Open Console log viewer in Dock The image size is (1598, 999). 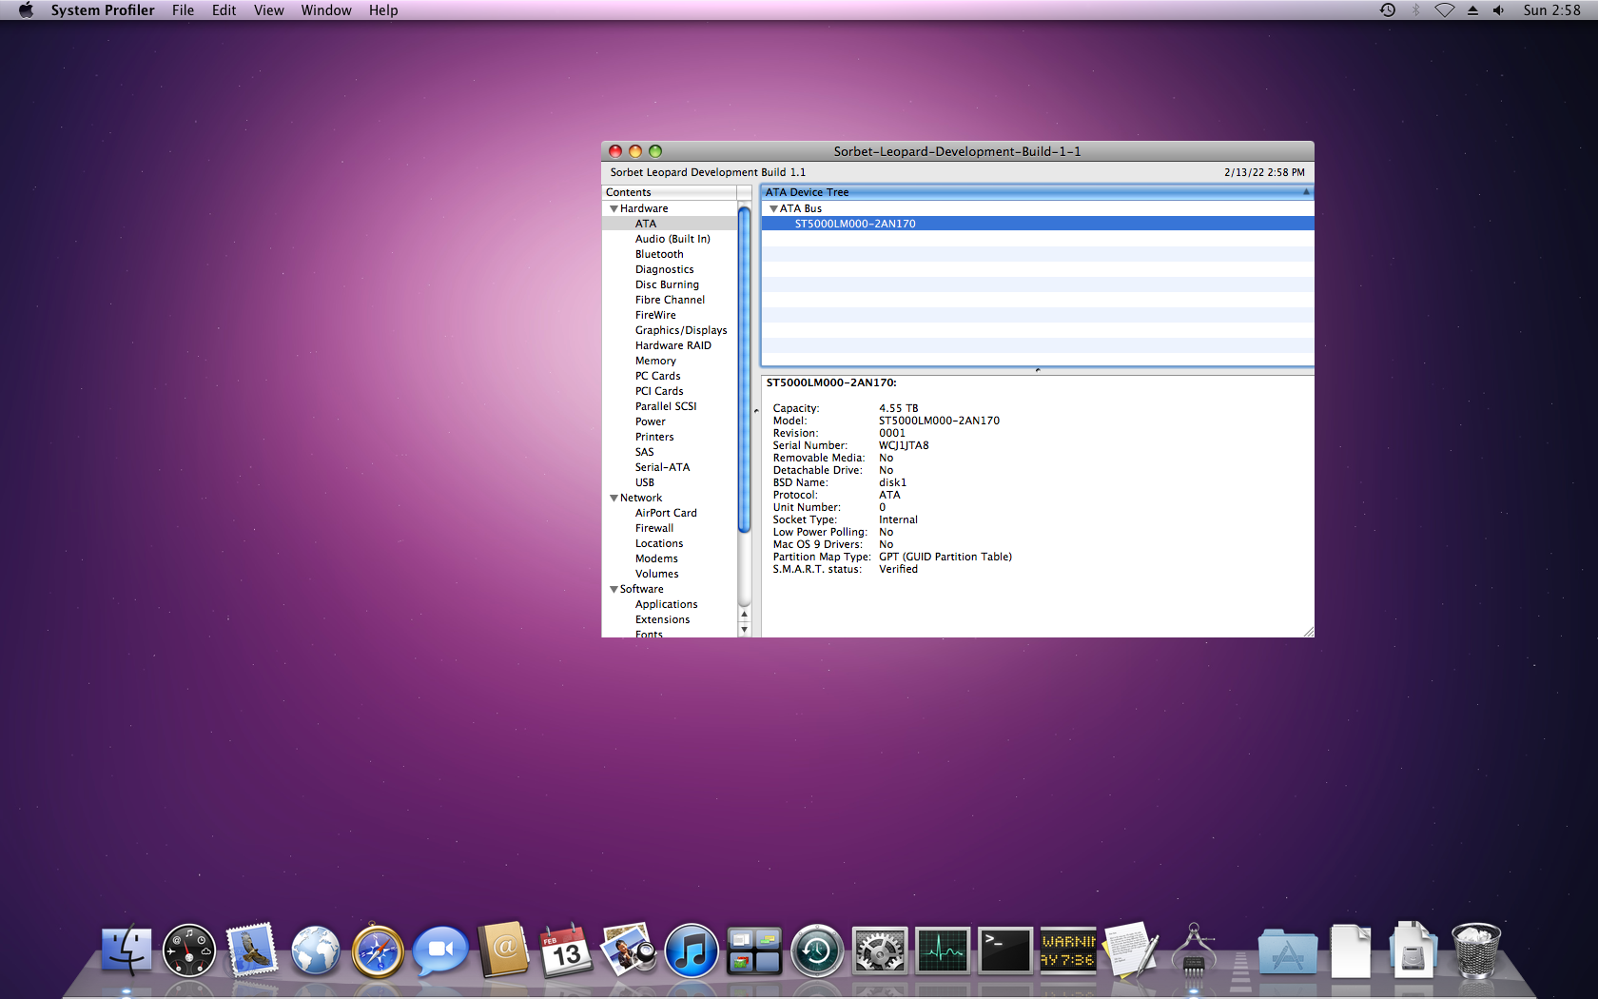coord(1068,950)
